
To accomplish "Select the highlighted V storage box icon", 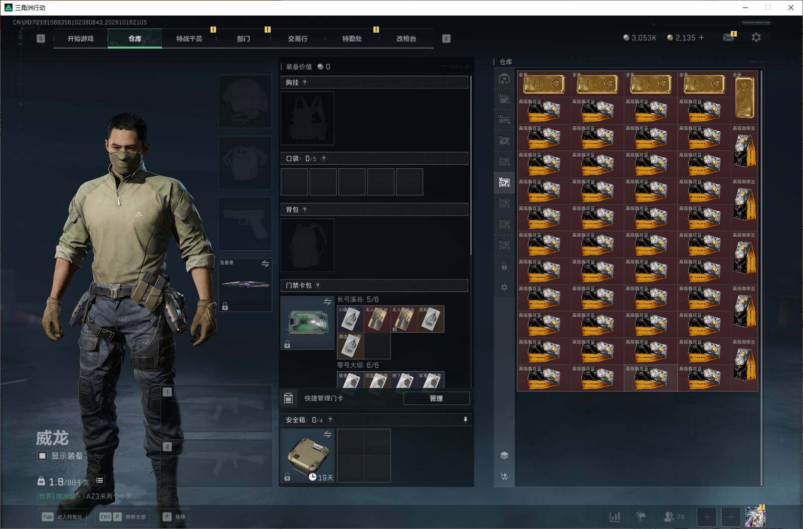I will click(x=504, y=182).
